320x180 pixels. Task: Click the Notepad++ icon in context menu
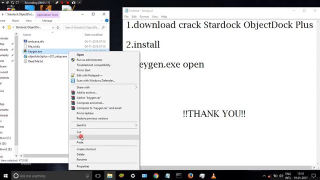pyautogui.click(x=73, y=75)
